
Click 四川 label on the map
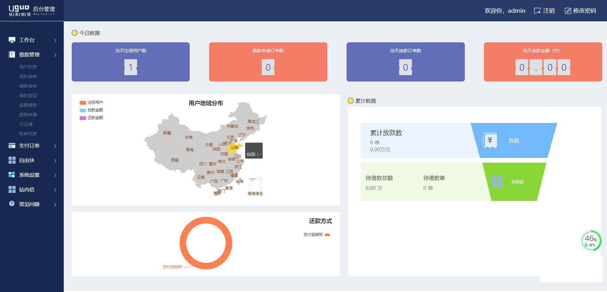203,164
